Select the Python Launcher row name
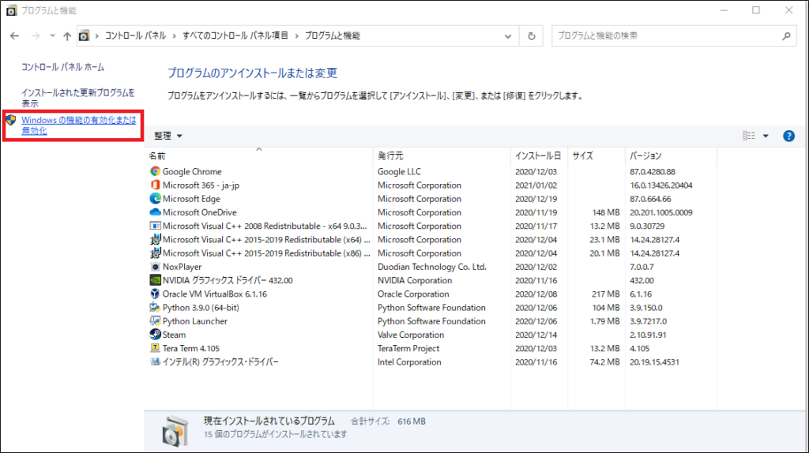 point(195,321)
